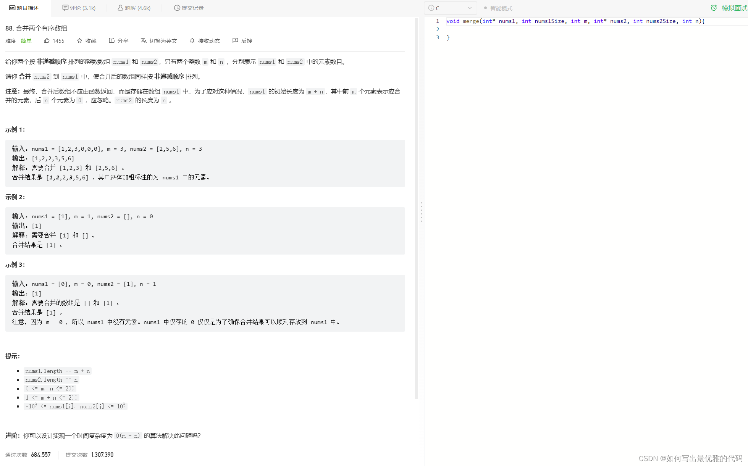Click the alarm clock 模拟面试 icon
This screenshot has width=748, height=466.
[714, 8]
